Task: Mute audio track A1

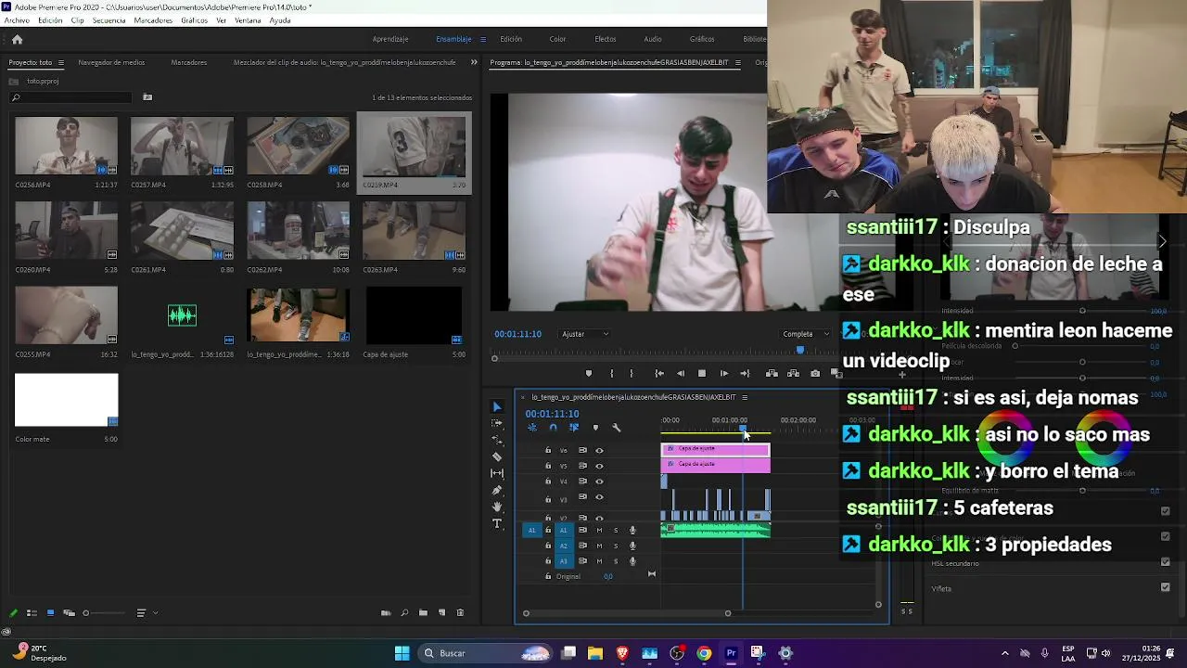Action: 599,531
